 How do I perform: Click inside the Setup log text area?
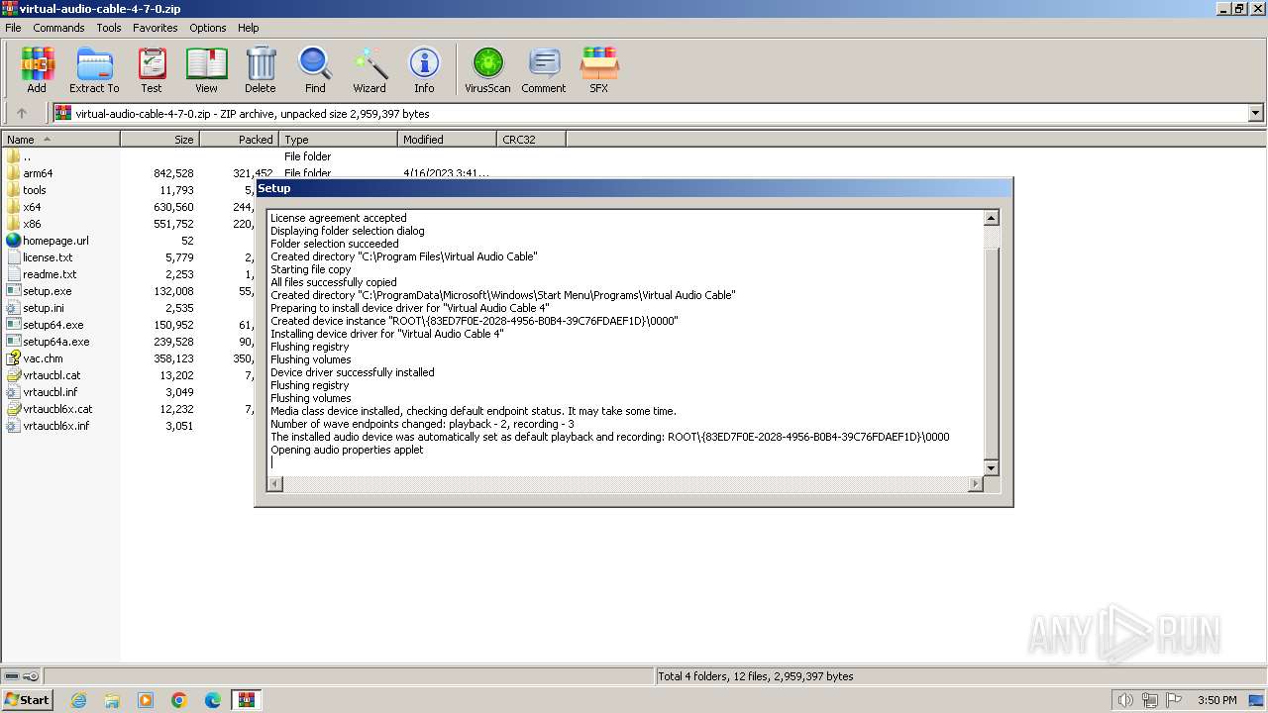[624, 342]
